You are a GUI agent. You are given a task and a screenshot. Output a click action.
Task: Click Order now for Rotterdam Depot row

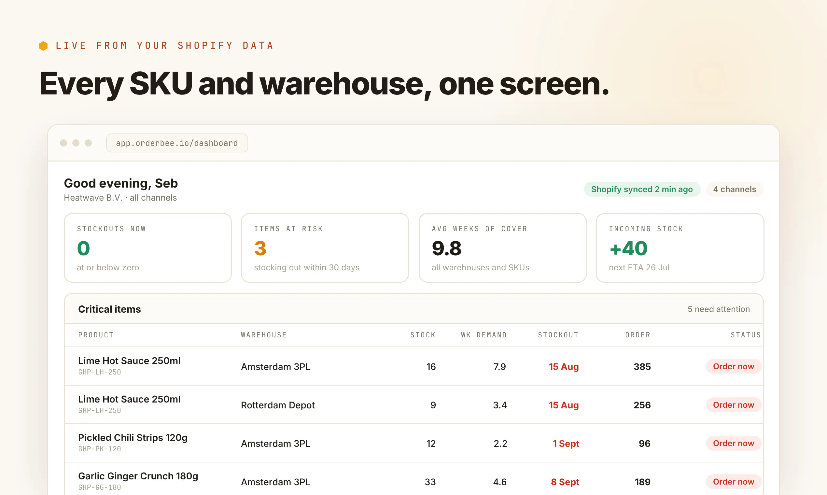point(733,405)
